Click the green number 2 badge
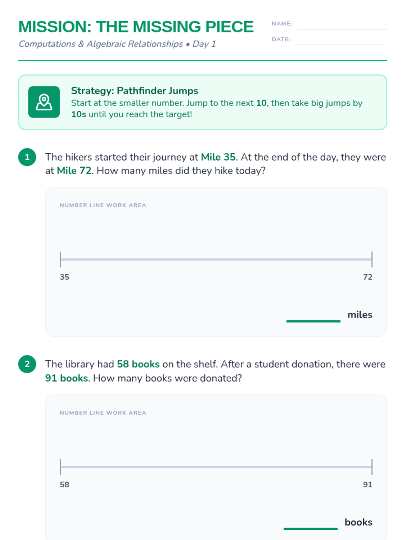The image size is (405, 540). (x=27, y=364)
